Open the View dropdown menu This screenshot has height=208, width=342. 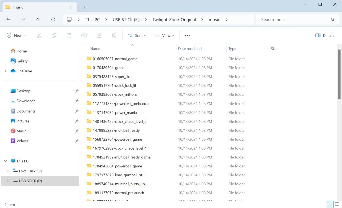click(164, 35)
